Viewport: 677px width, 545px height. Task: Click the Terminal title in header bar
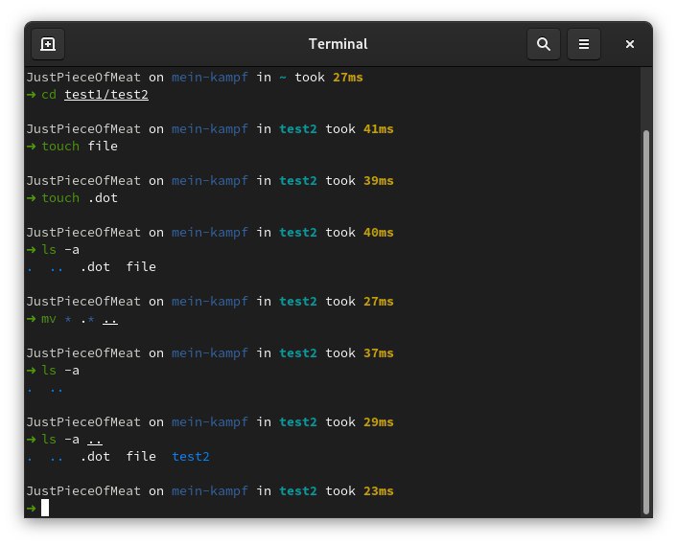pyautogui.click(x=338, y=44)
